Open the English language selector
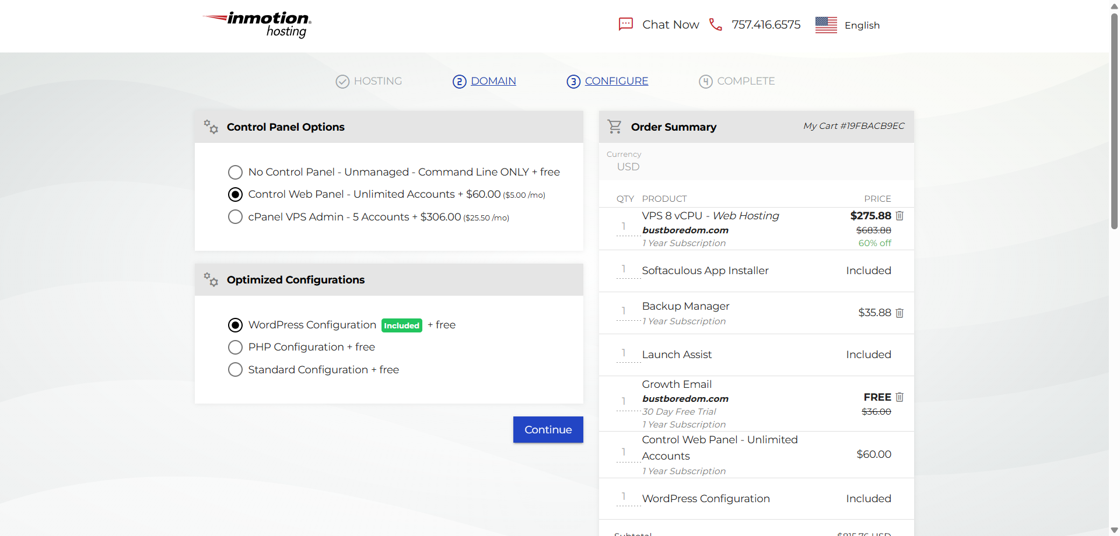 point(862,25)
